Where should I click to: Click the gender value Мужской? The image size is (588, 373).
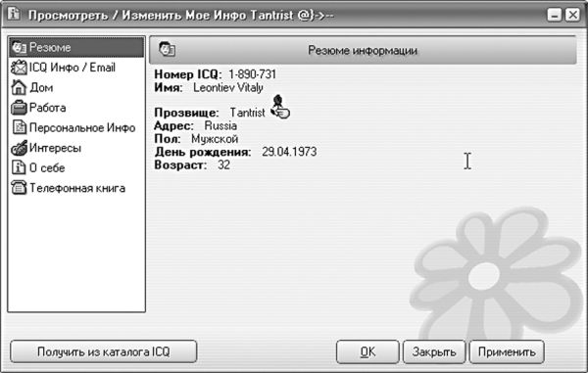215,139
